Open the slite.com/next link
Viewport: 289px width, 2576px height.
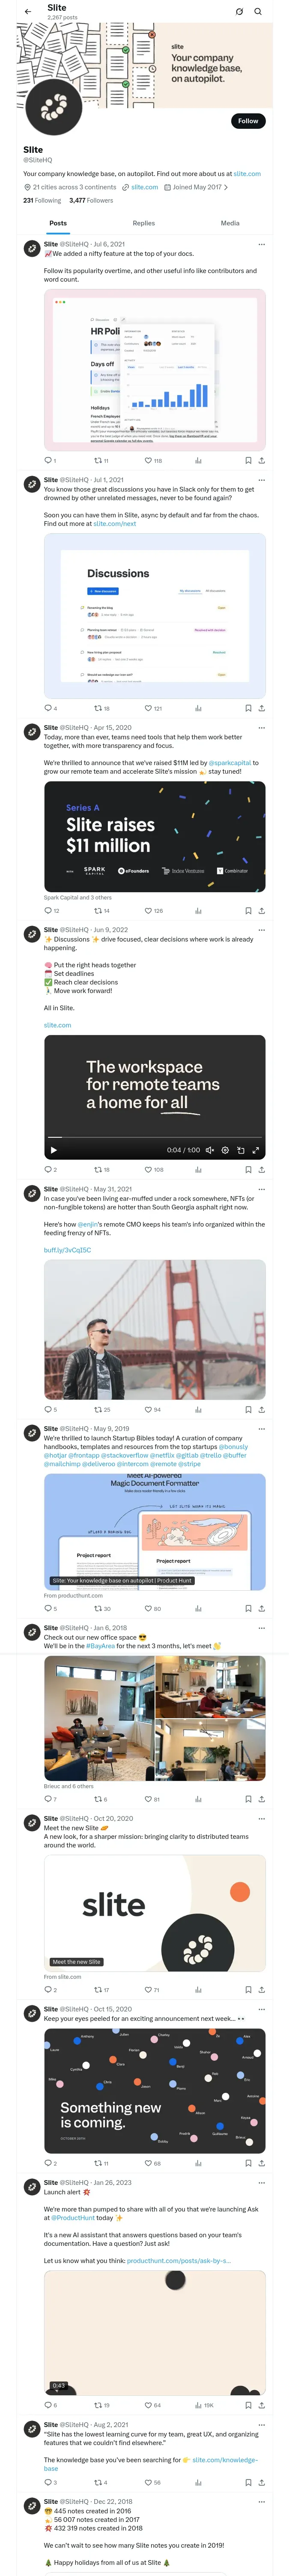115,524
